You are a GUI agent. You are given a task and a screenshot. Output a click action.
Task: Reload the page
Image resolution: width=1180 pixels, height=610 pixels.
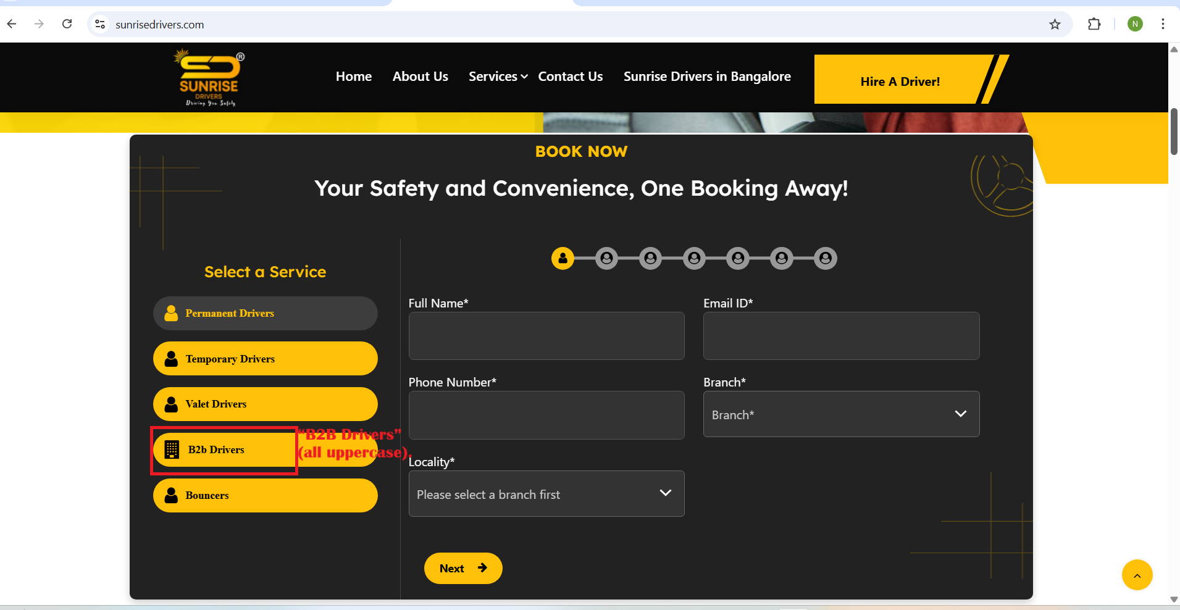point(67,24)
